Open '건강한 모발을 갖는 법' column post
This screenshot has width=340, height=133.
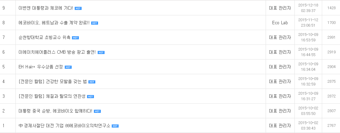click(53, 82)
